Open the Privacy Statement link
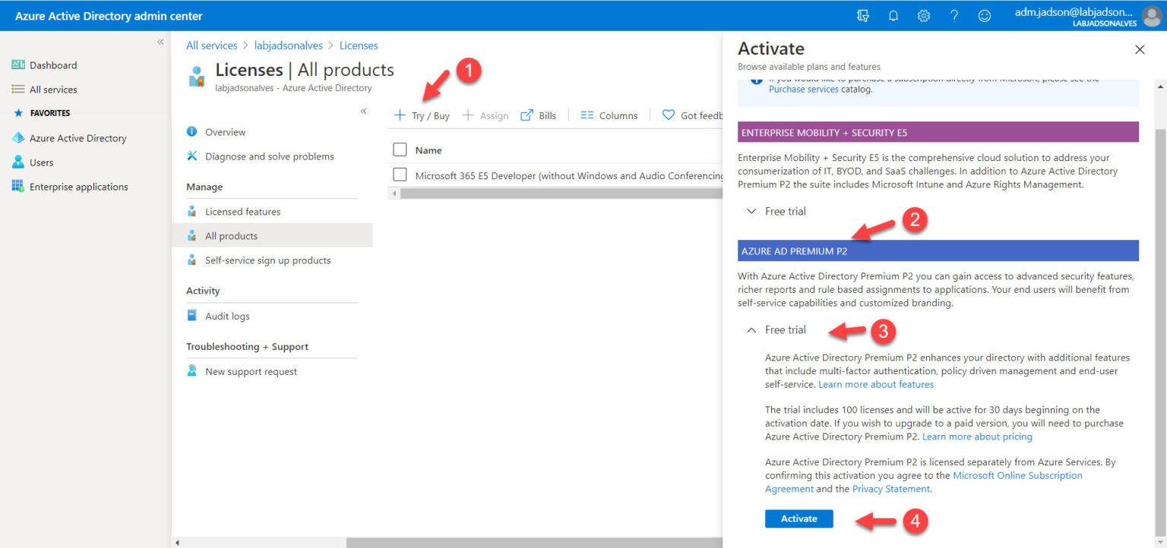Screen dimensions: 1167x548 tap(890, 489)
